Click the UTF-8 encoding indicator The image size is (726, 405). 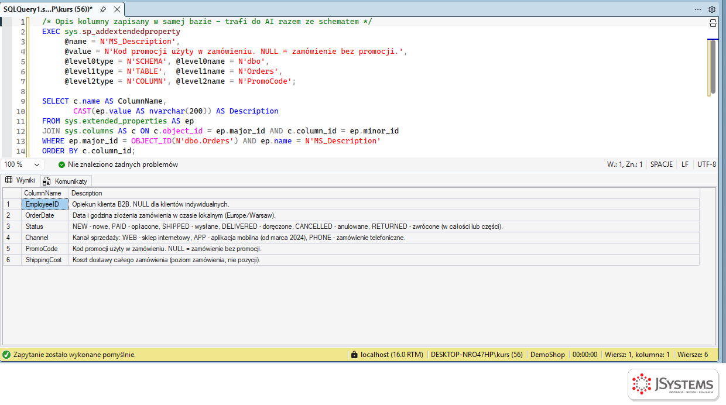pyautogui.click(x=707, y=164)
